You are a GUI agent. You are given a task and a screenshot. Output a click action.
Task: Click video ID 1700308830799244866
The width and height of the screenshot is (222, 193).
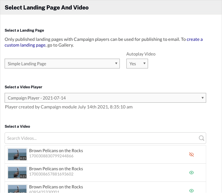point(51,156)
